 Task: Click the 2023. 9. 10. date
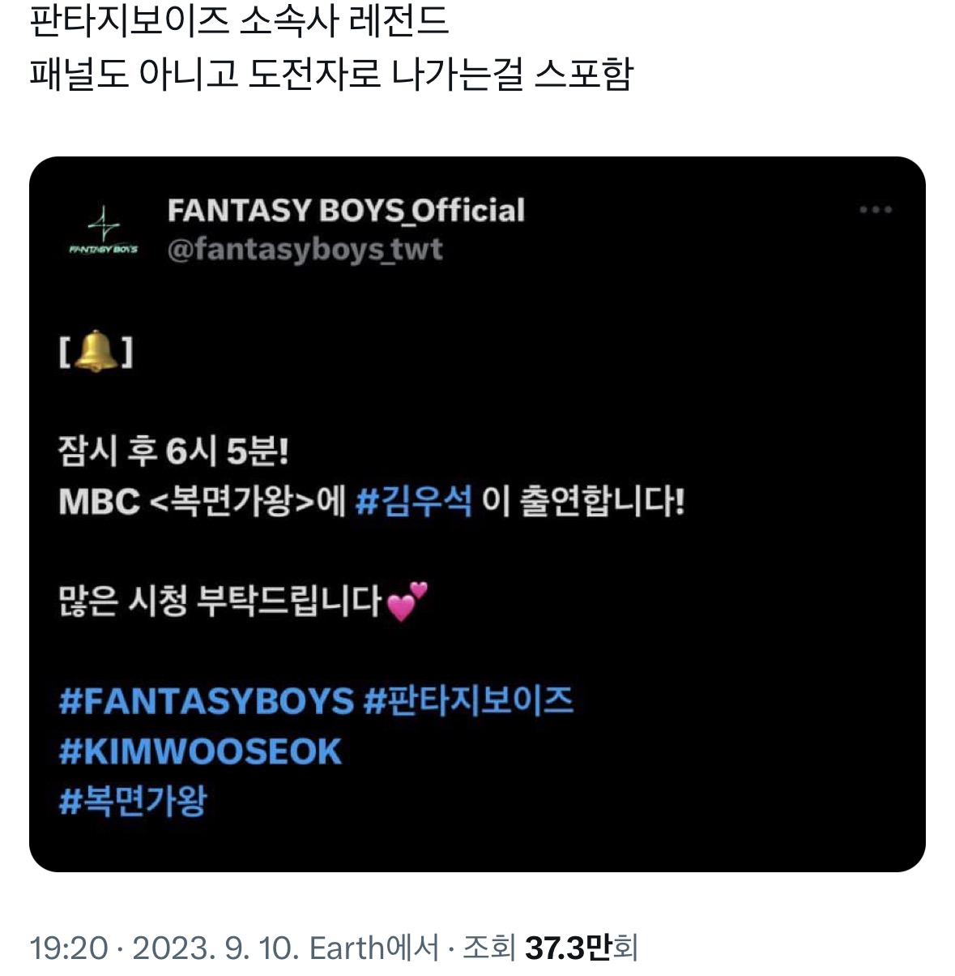(216, 948)
